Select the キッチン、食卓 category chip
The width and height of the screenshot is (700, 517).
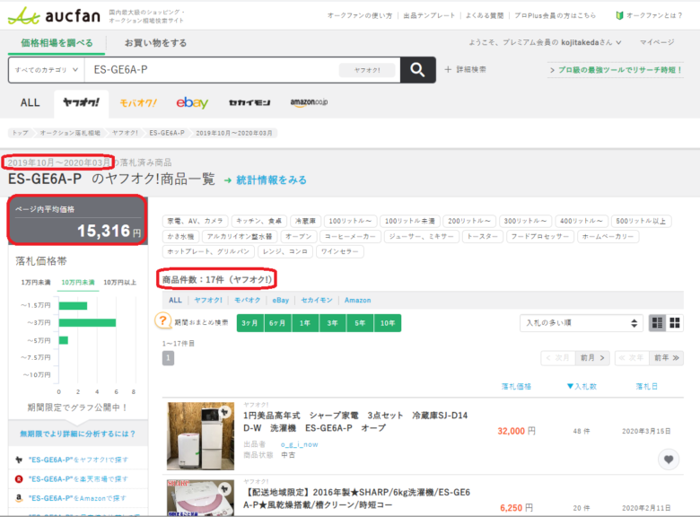tap(259, 221)
